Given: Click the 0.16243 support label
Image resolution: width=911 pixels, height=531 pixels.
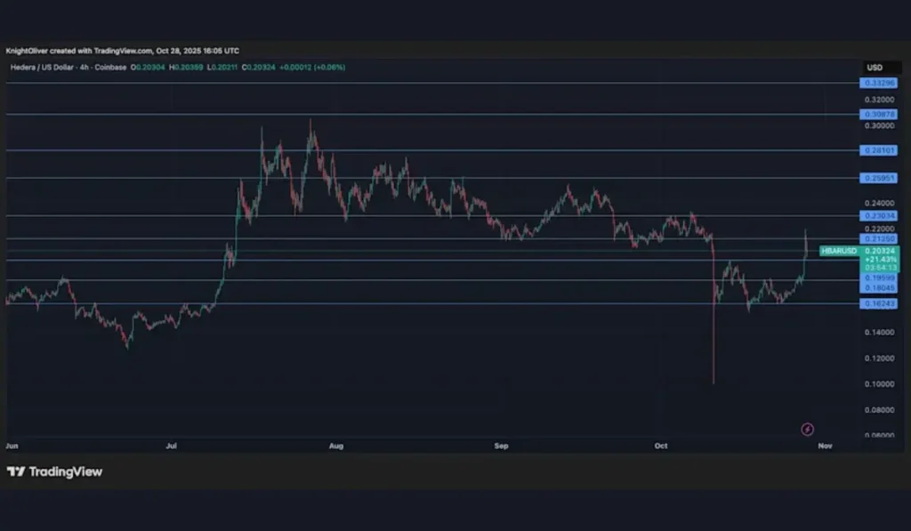Looking at the screenshot, I should (x=881, y=303).
